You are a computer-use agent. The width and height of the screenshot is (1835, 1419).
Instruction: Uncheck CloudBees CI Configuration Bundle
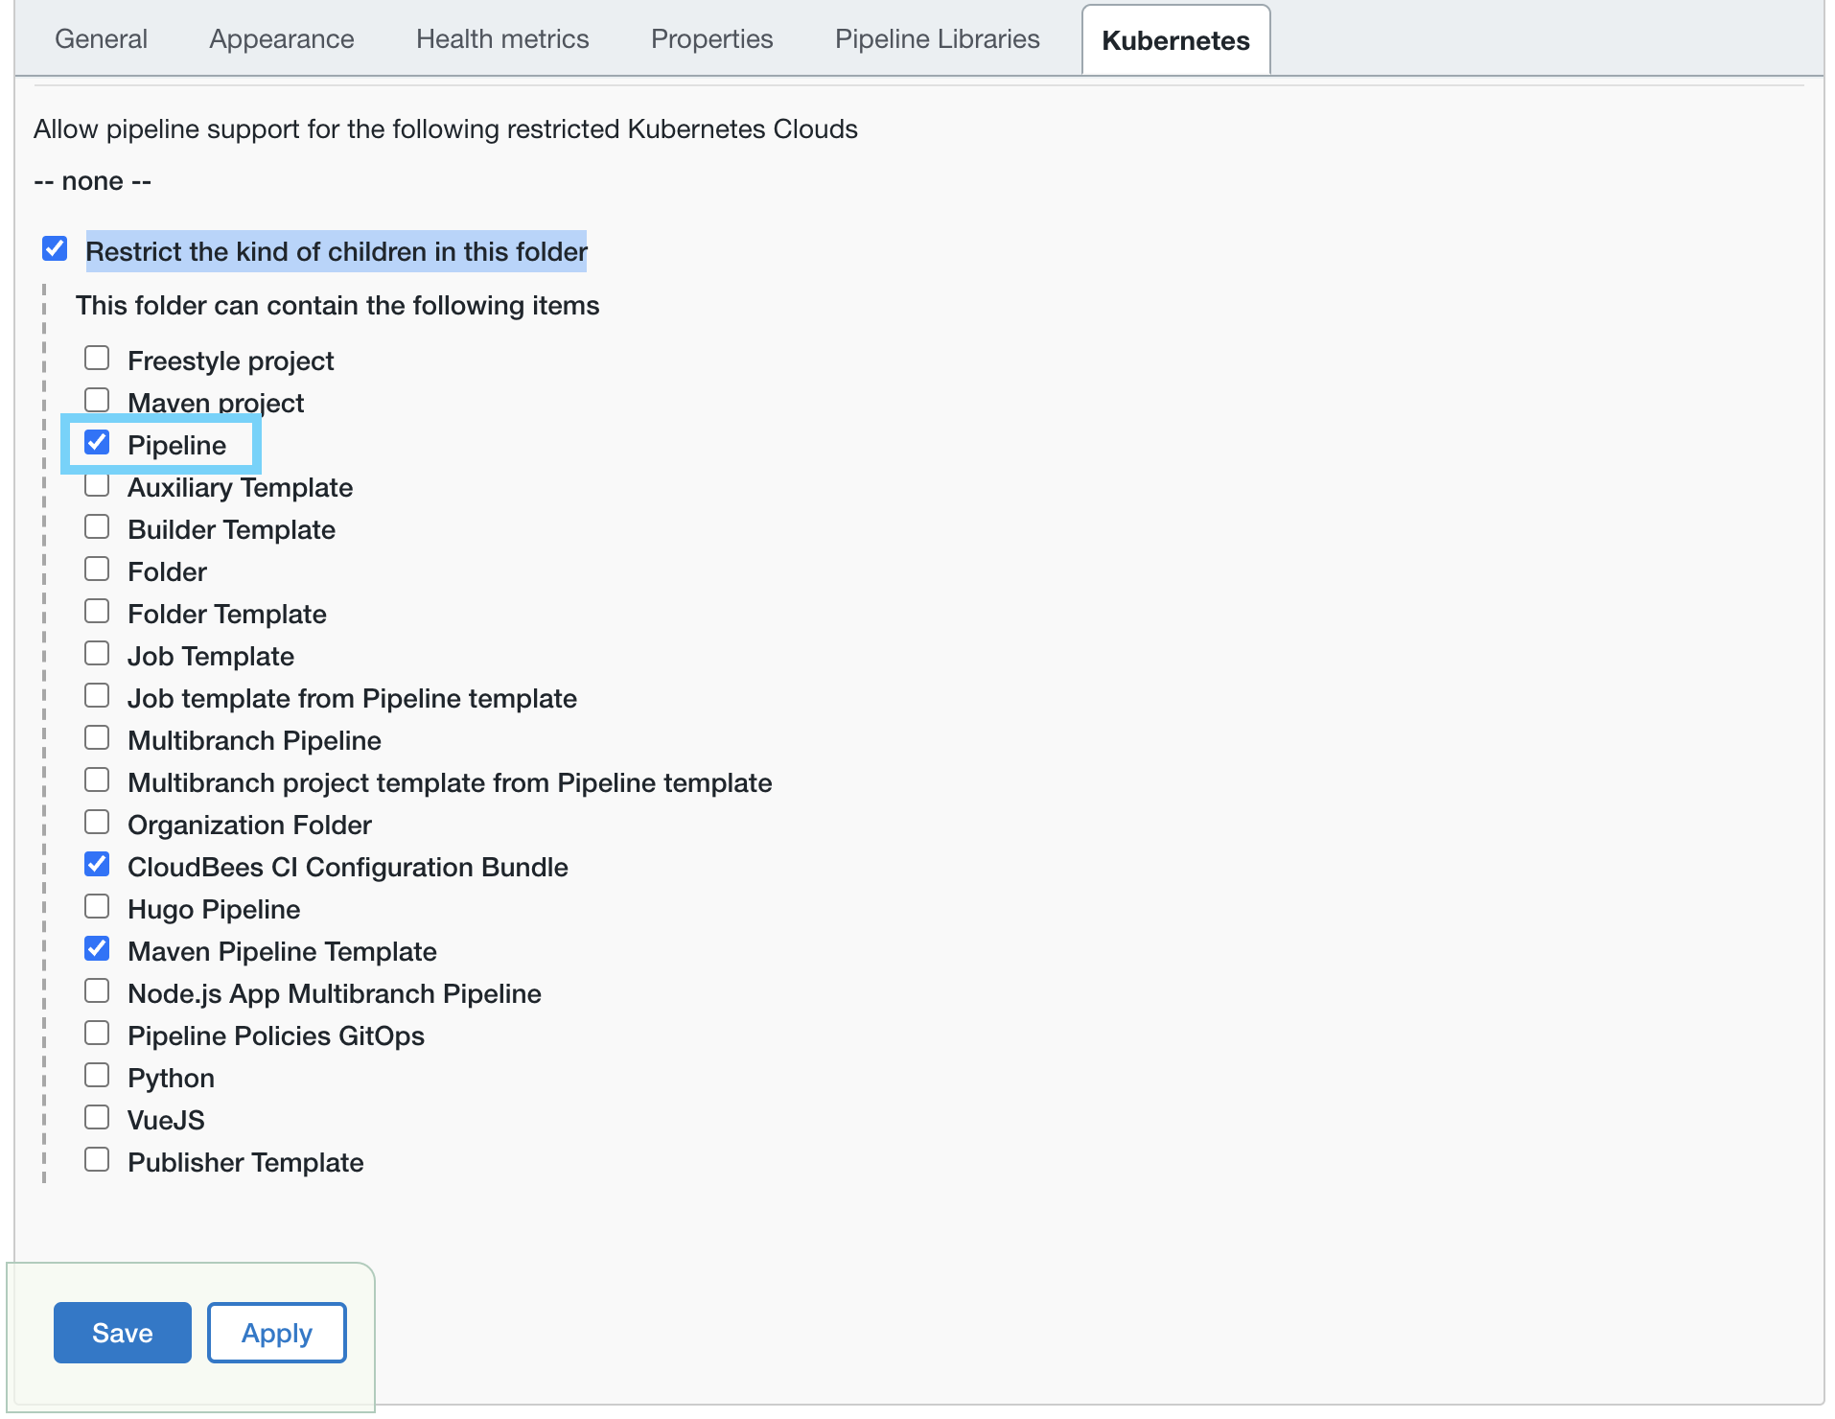(97, 865)
